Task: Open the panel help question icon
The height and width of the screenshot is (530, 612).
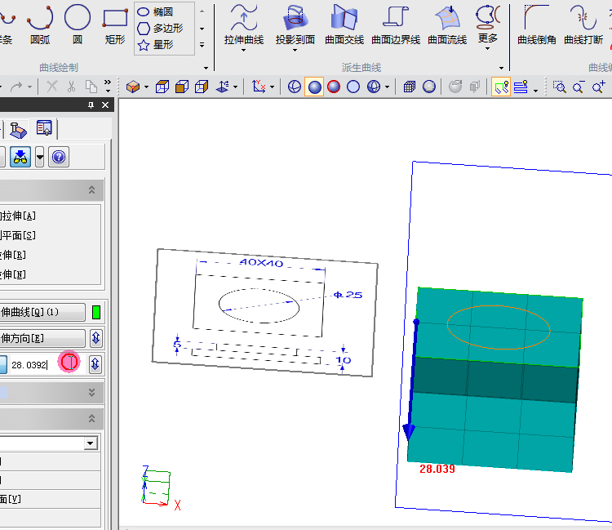Action: 59,157
